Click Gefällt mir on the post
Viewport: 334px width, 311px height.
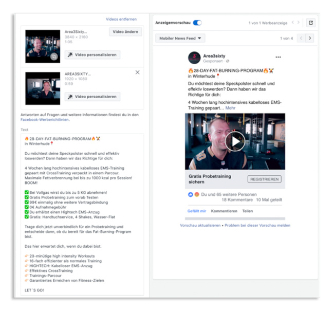pos(197,211)
